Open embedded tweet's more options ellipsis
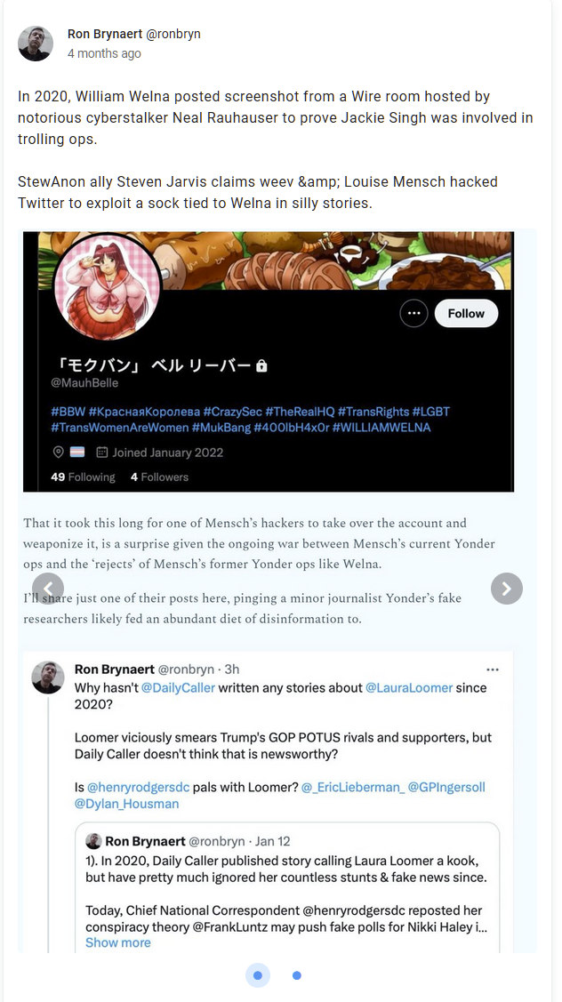 492,669
